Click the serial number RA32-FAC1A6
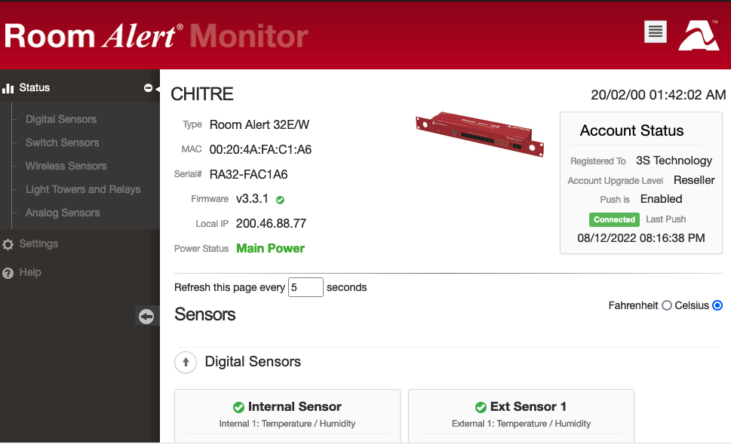The width and height of the screenshot is (731, 444). coord(248,174)
